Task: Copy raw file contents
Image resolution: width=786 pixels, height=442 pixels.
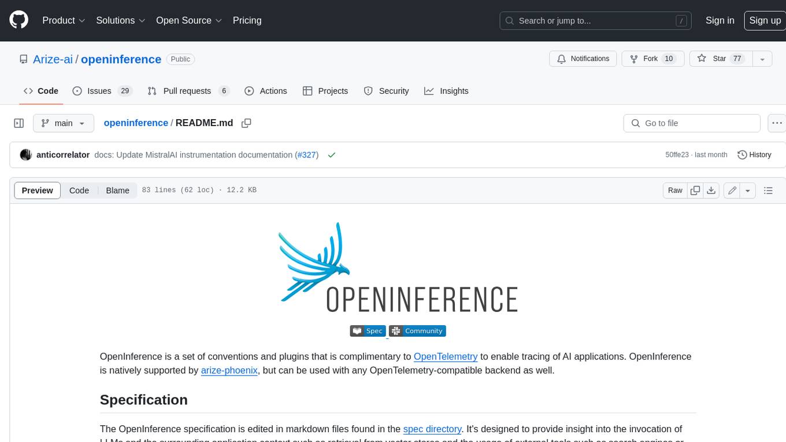Action: 695,190
